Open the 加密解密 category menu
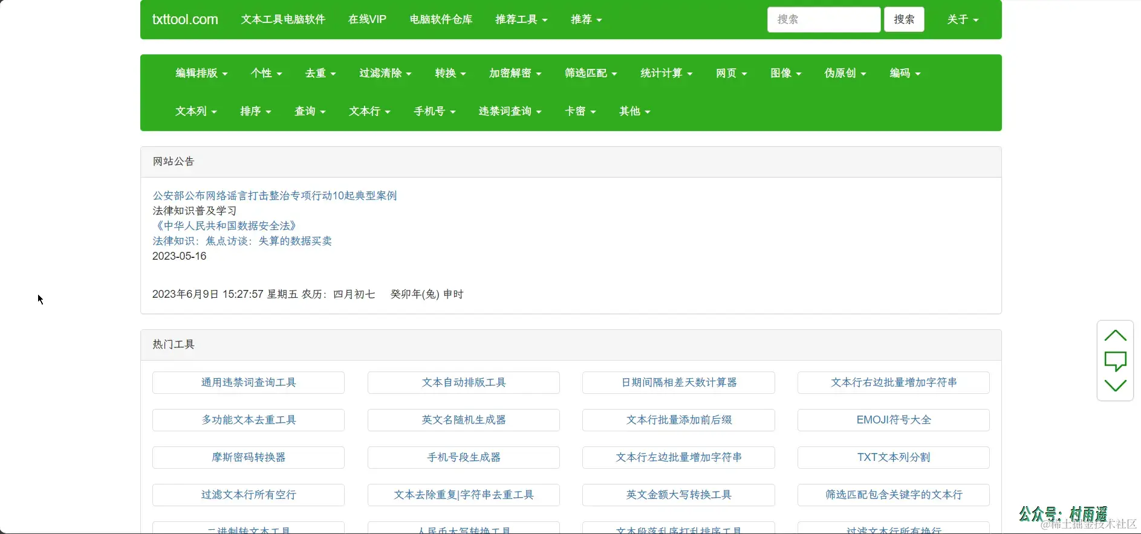The image size is (1141, 534). click(515, 73)
